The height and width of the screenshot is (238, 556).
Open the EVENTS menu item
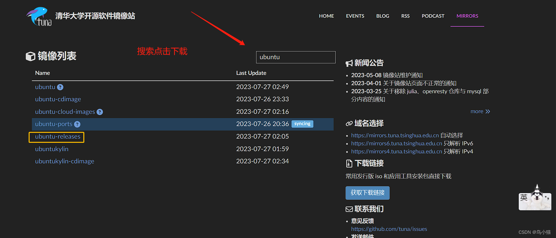[x=355, y=16]
